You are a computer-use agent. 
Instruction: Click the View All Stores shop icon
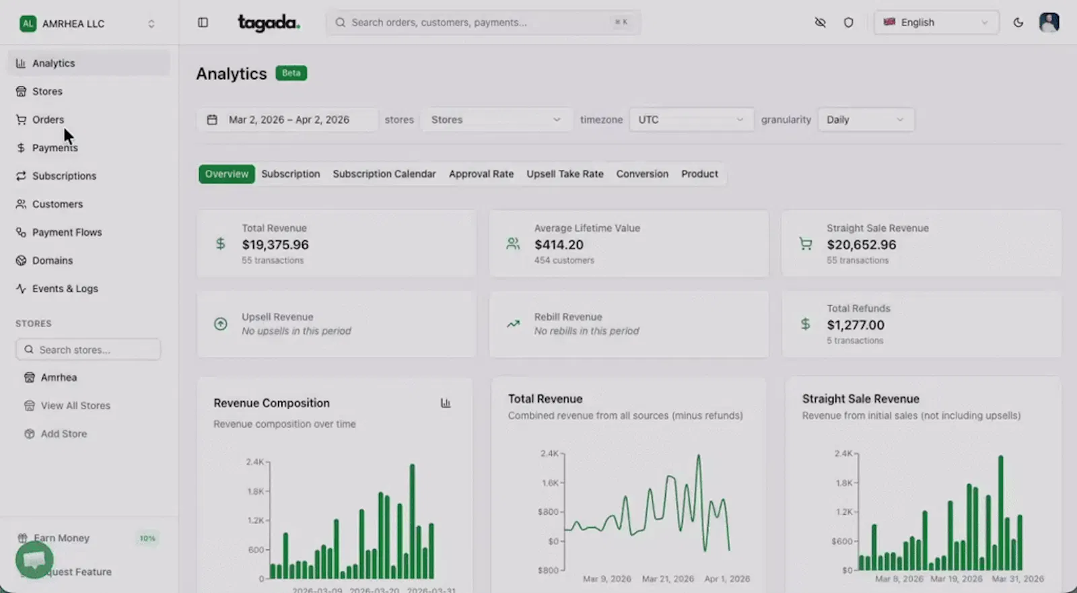tap(29, 406)
